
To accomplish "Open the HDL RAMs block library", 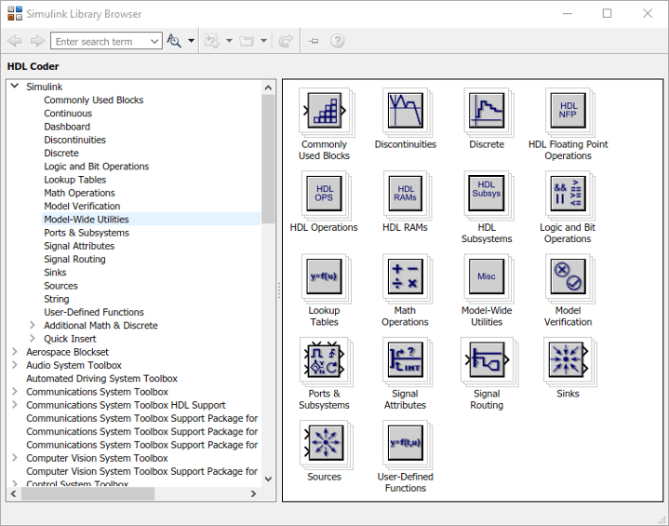I will coord(405,195).
